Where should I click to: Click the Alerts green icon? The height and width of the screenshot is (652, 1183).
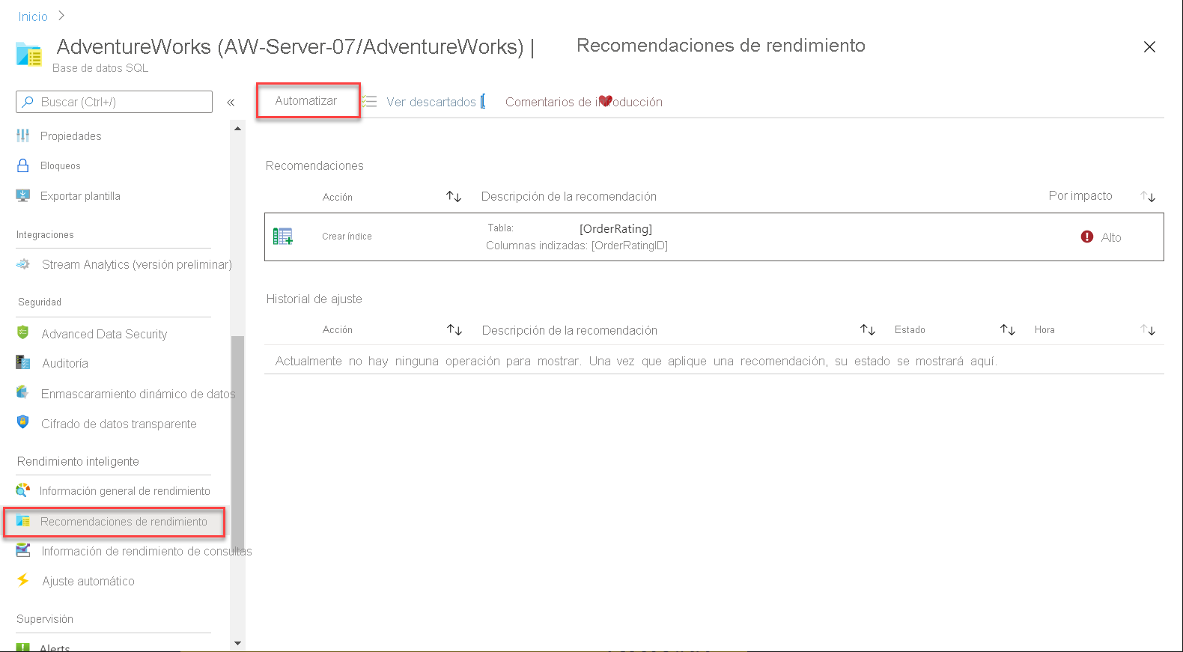(23, 647)
